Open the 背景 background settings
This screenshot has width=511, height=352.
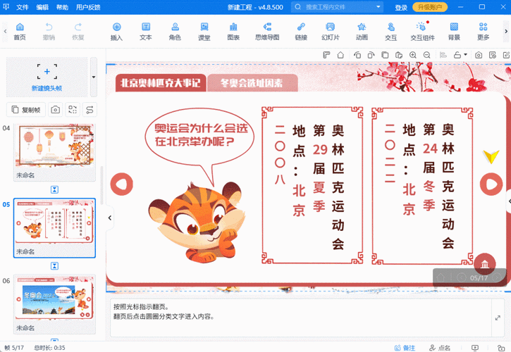(x=454, y=32)
